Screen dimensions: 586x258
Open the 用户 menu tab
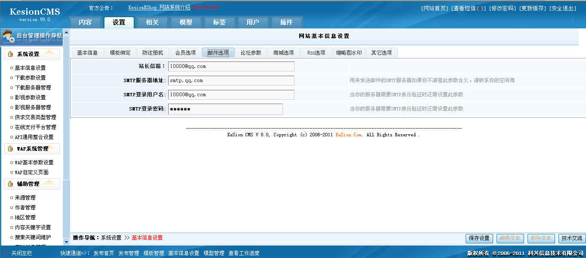(253, 22)
